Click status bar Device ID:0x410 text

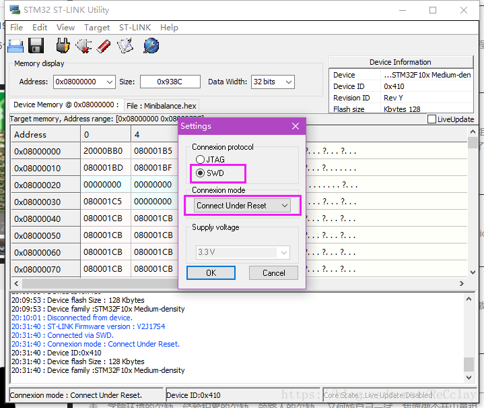(x=194, y=395)
